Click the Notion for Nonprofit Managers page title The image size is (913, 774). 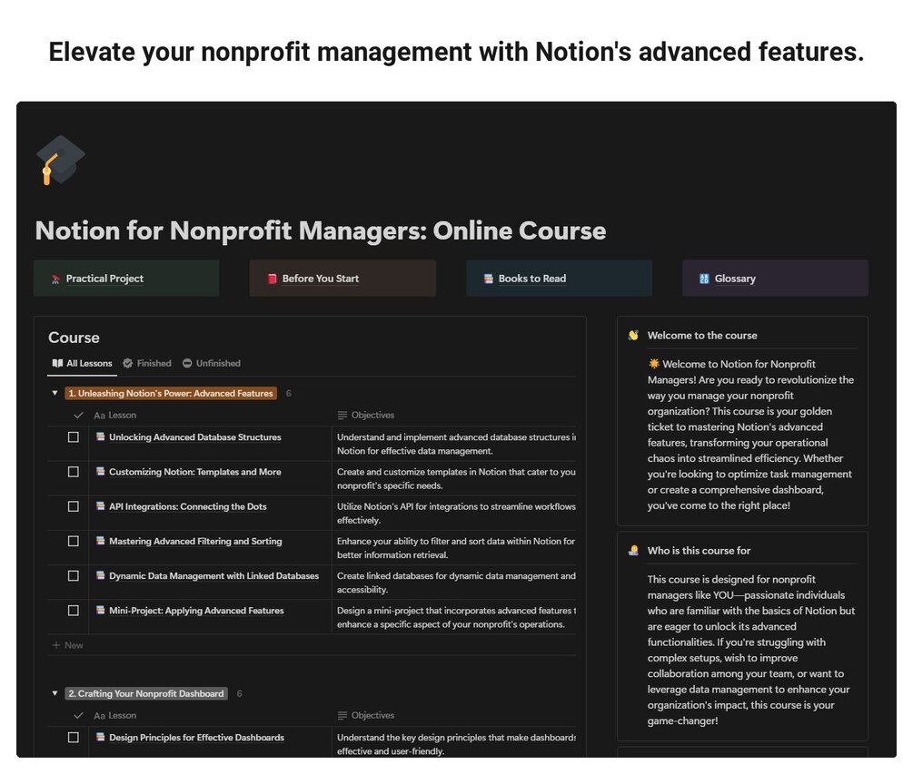(x=321, y=230)
